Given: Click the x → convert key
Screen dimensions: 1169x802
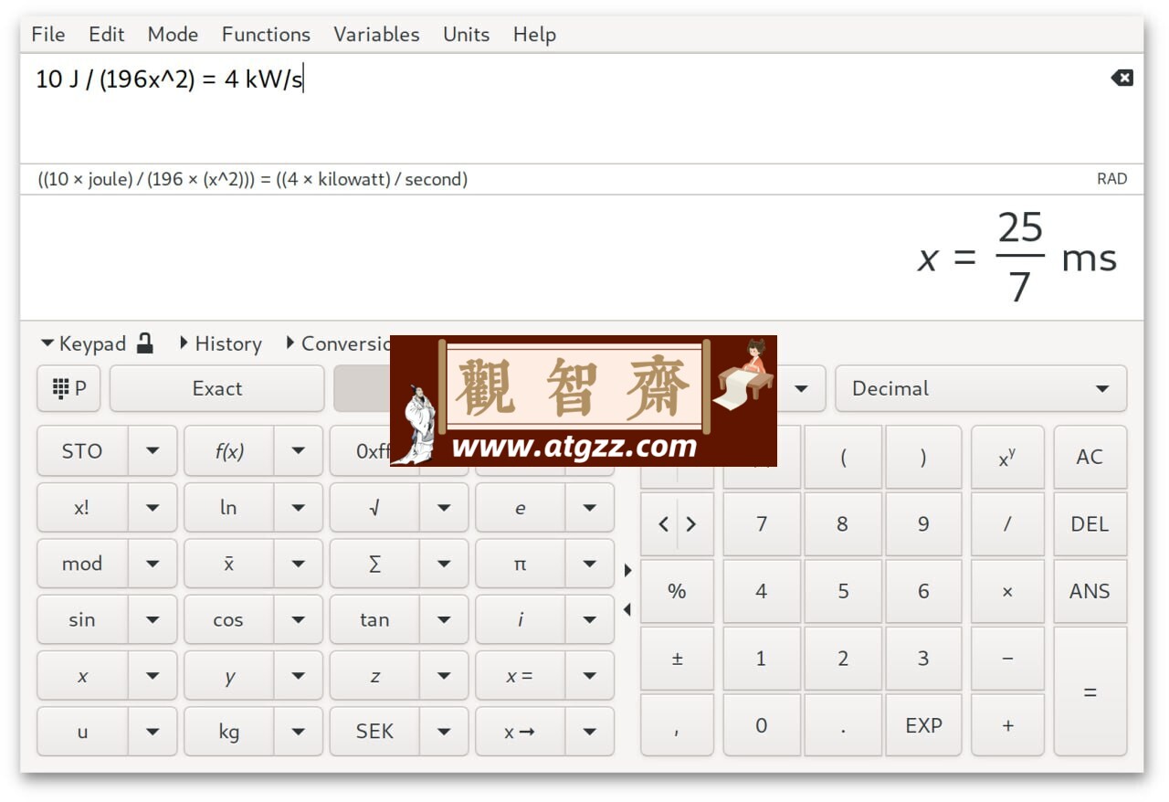Looking at the screenshot, I should [x=521, y=732].
